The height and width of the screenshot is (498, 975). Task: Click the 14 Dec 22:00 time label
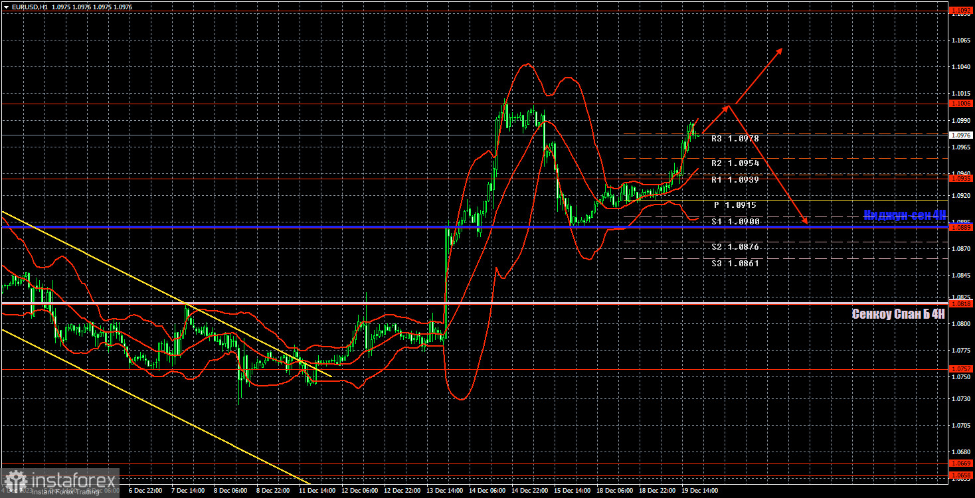tap(529, 491)
